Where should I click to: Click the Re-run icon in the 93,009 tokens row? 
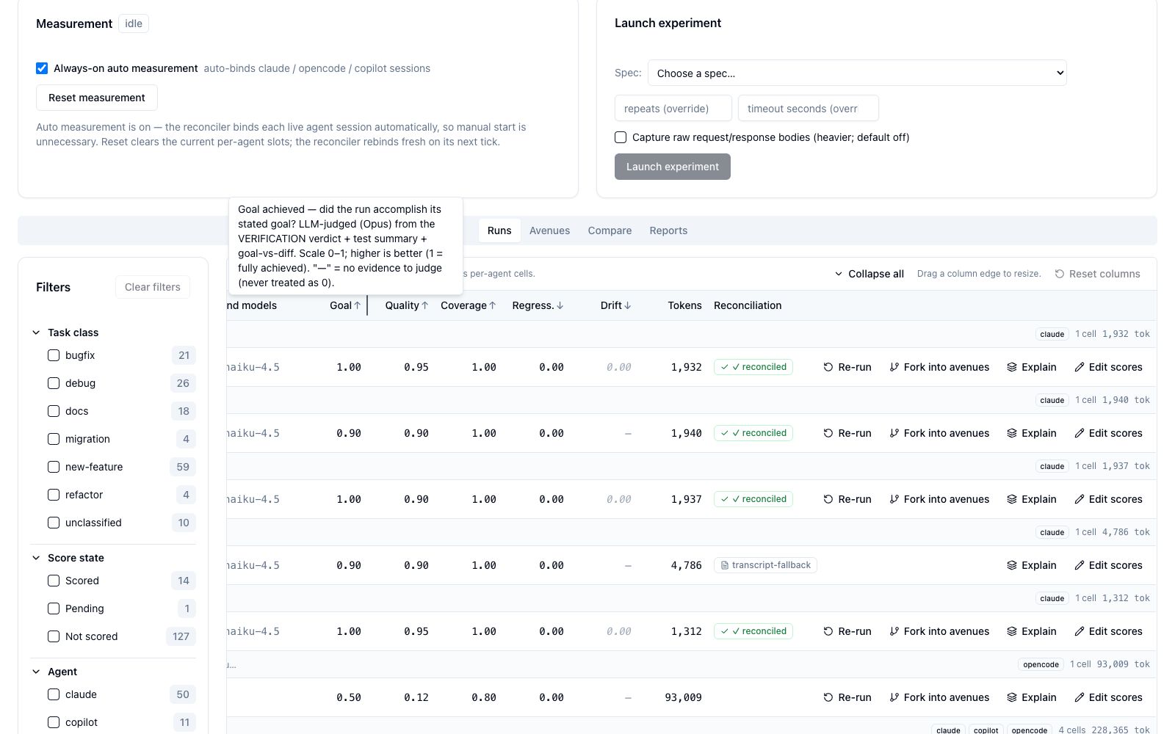828,697
